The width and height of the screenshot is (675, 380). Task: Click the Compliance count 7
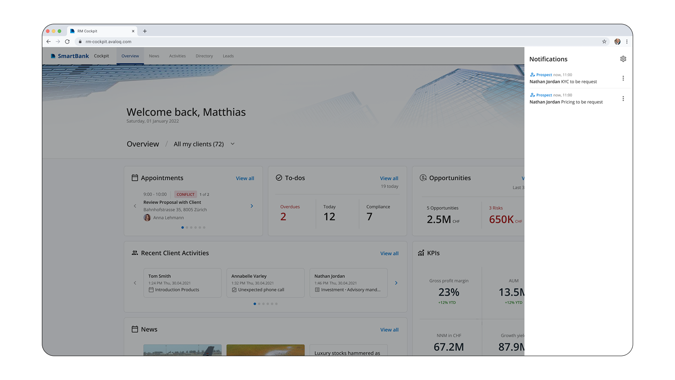pyautogui.click(x=370, y=217)
